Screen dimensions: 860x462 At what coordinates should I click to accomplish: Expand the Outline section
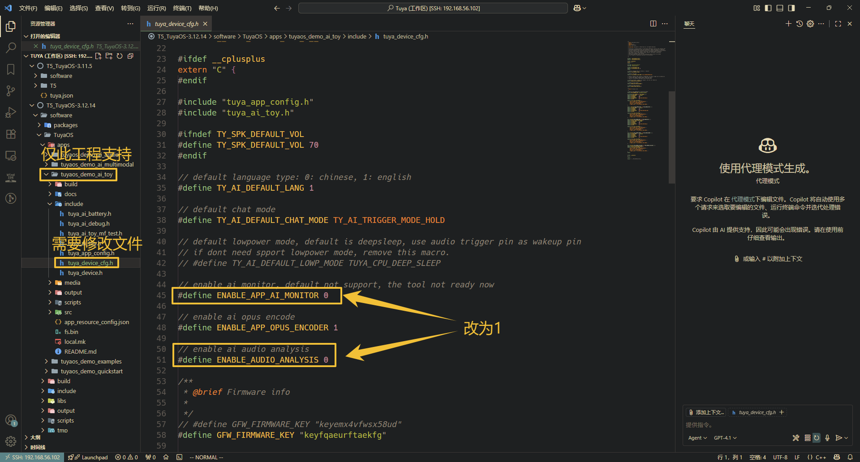[35, 437]
